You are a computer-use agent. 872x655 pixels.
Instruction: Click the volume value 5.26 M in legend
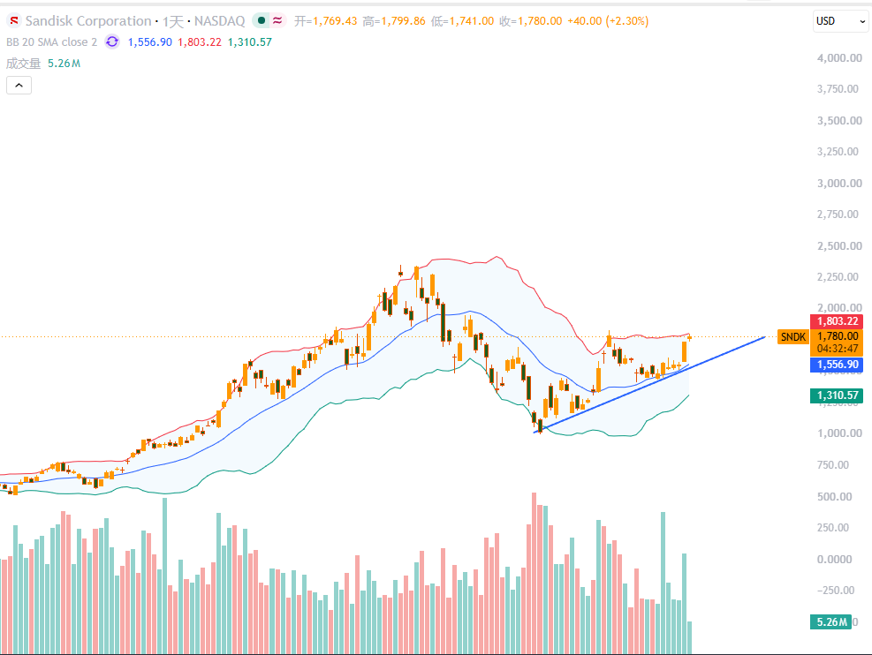click(x=64, y=64)
